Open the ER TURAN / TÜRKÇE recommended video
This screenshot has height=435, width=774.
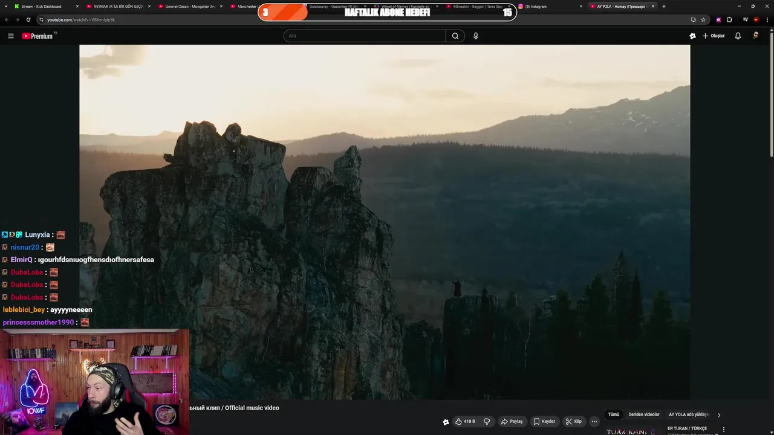click(687, 428)
